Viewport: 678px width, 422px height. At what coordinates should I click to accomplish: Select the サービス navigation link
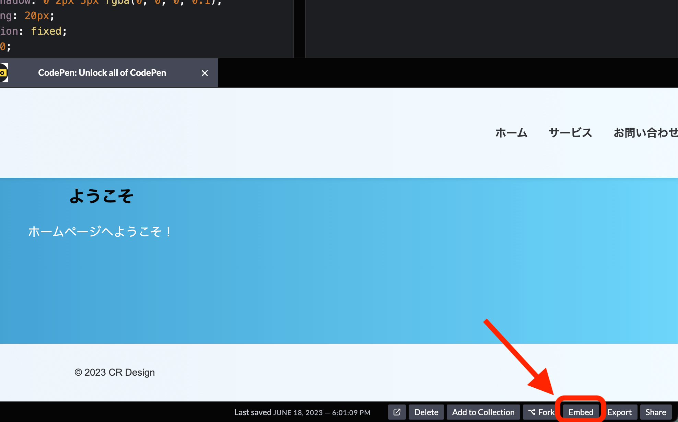(570, 133)
